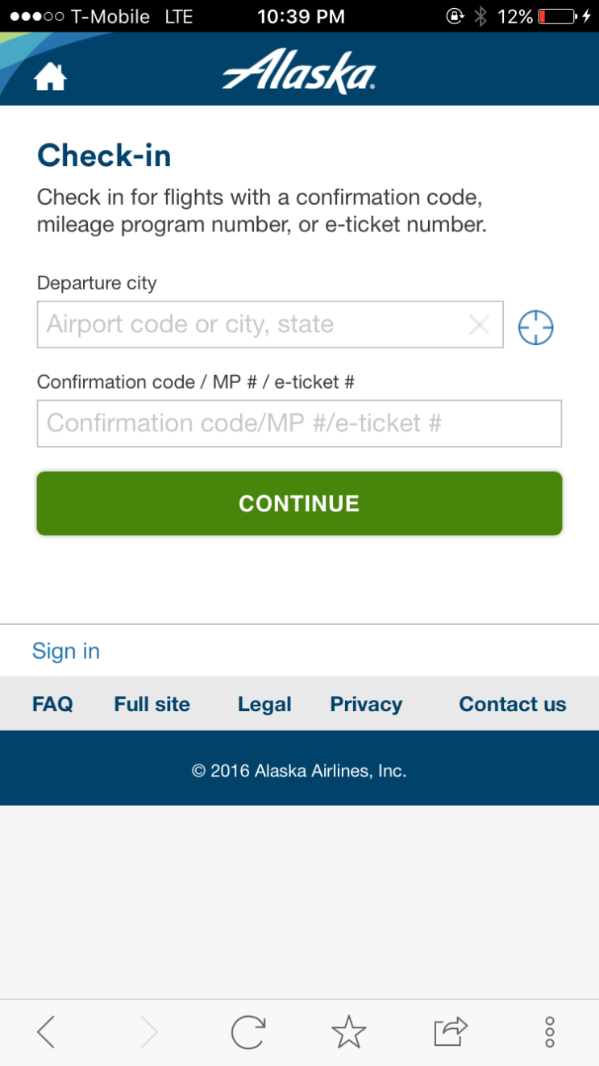This screenshot has width=599, height=1066.
Task: Reload the page with refresh icon
Action: click(248, 1032)
